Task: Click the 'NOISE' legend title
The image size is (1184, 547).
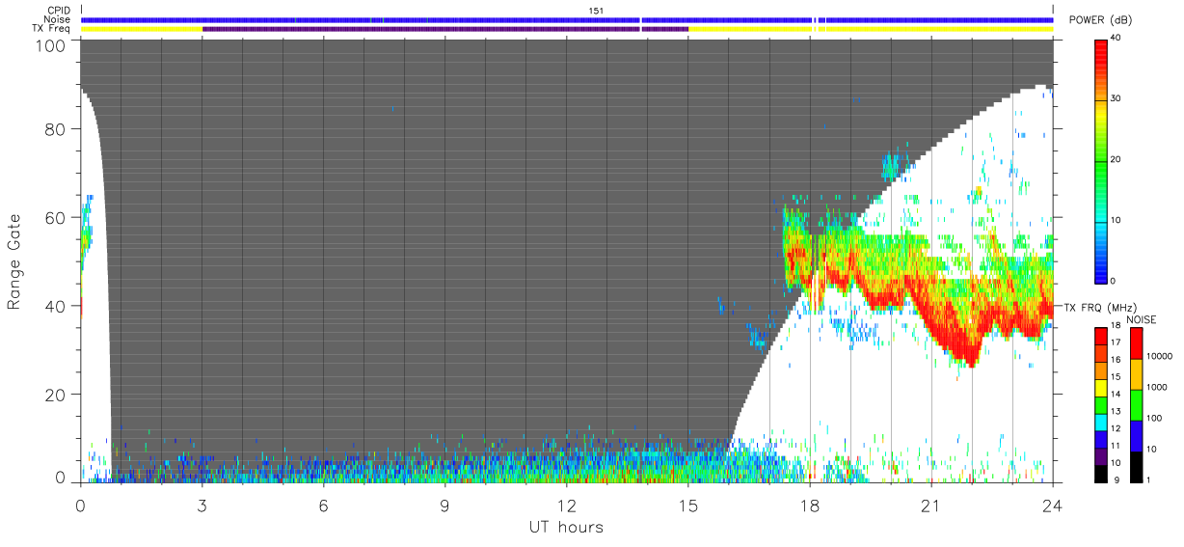Action: tap(1143, 318)
